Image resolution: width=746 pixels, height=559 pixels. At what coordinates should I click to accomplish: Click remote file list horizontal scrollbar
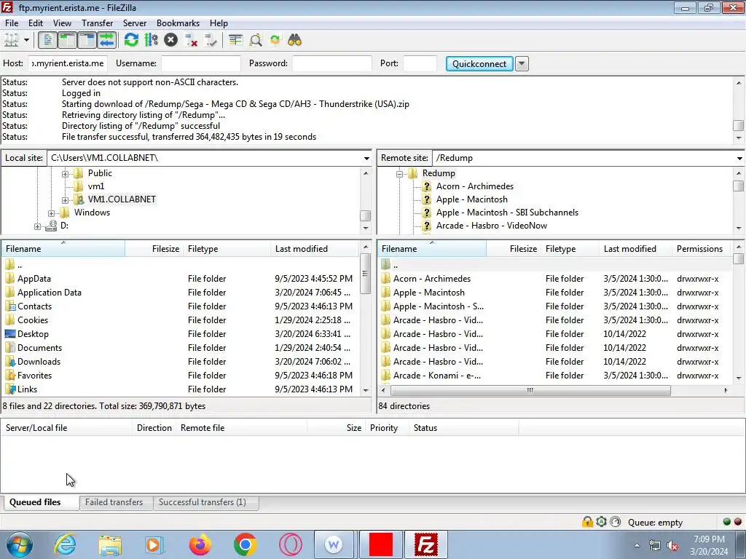tap(530, 390)
